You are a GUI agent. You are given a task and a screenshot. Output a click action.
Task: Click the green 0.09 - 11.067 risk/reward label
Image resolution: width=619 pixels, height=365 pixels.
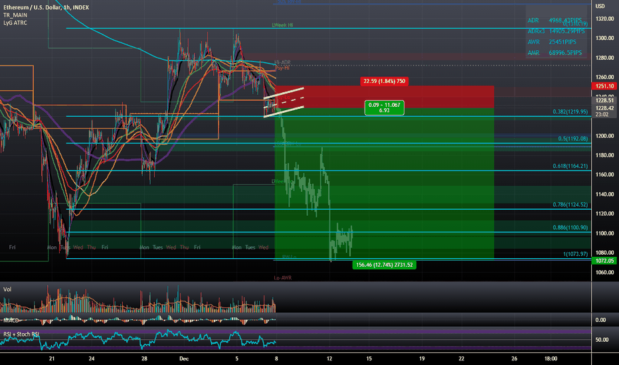(x=384, y=108)
